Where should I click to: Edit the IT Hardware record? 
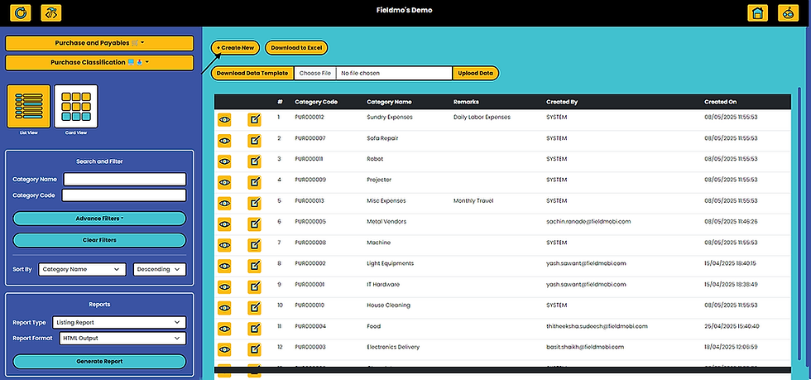[x=255, y=286]
